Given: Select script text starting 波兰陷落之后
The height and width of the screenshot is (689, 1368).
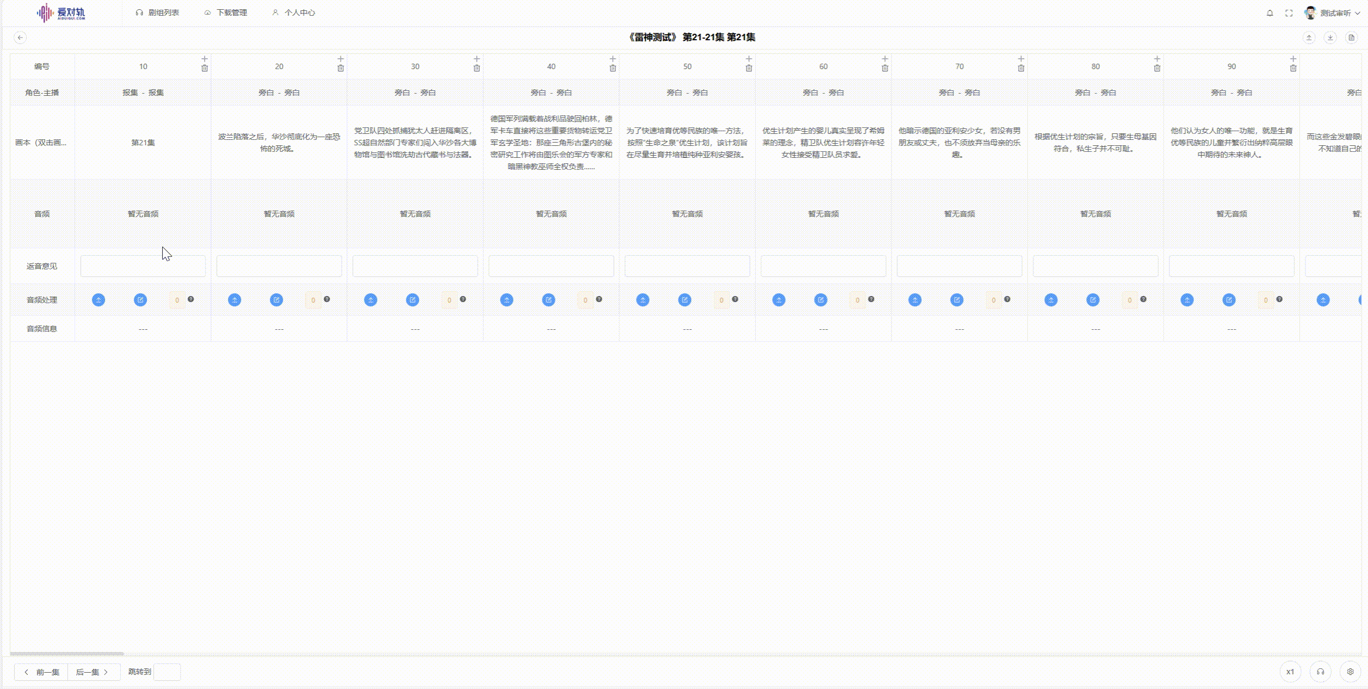Looking at the screenshot, I should click(x=279, y=143).
